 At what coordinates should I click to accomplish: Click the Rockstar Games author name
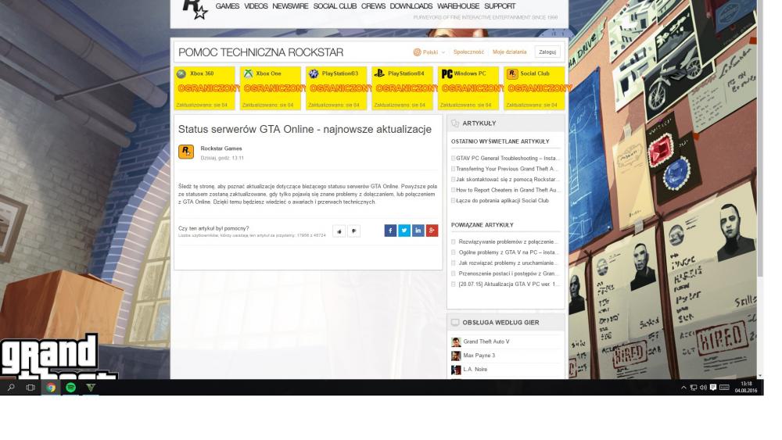point(221,148)
